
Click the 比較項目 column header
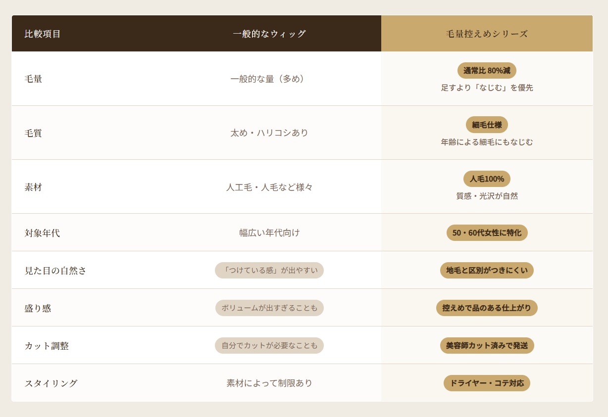(43, 34)
